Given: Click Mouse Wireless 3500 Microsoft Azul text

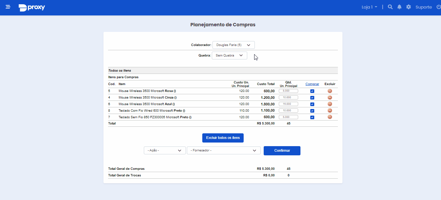Looking at the screenshot, I should (x=147, y=104).
